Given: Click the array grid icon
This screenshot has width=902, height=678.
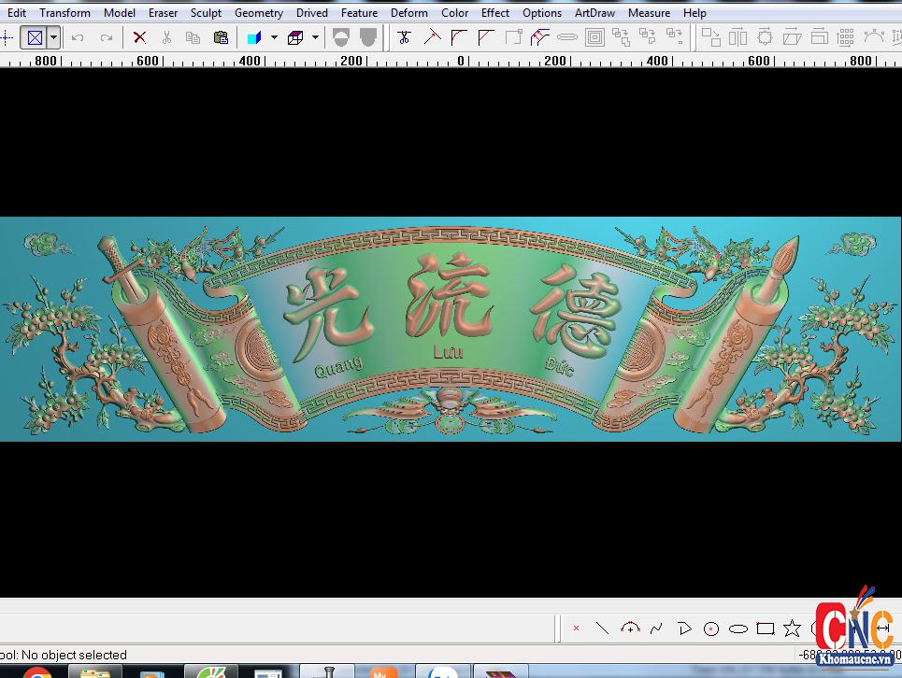Looking at the screenshot, I should click(x=846, y=38).
